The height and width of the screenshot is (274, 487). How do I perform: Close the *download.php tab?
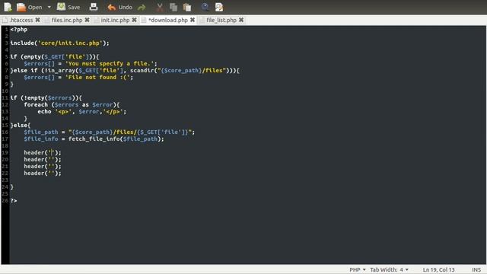193,20
